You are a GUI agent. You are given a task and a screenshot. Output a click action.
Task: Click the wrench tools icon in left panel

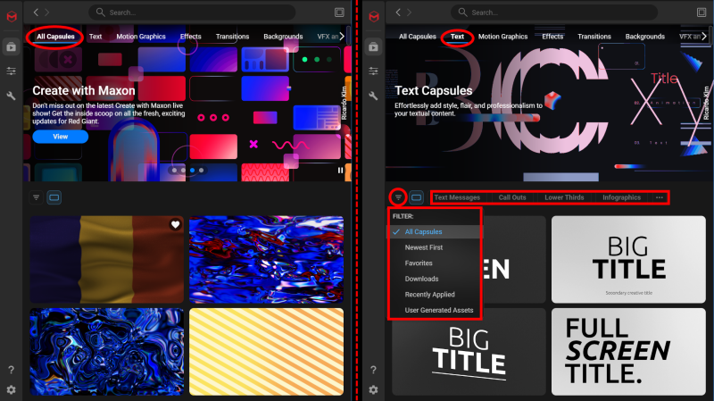11,96
